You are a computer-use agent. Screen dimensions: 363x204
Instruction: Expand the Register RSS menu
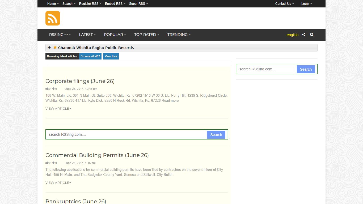point(90,4)
